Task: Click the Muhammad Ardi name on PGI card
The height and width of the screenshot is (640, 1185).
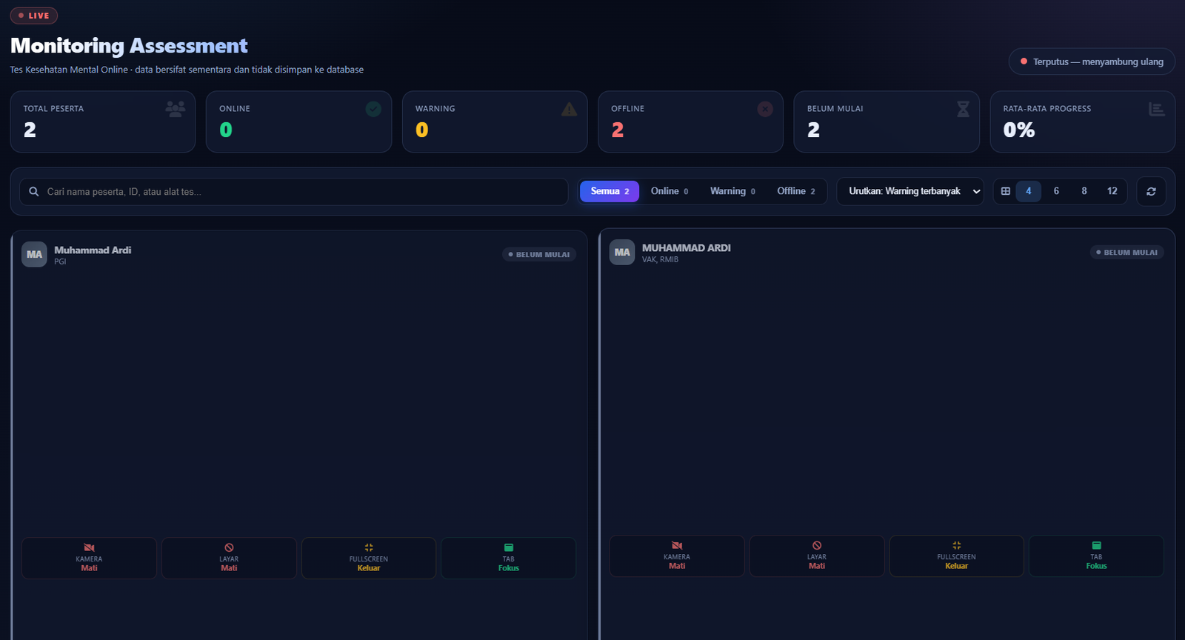Action: [93, 250]
